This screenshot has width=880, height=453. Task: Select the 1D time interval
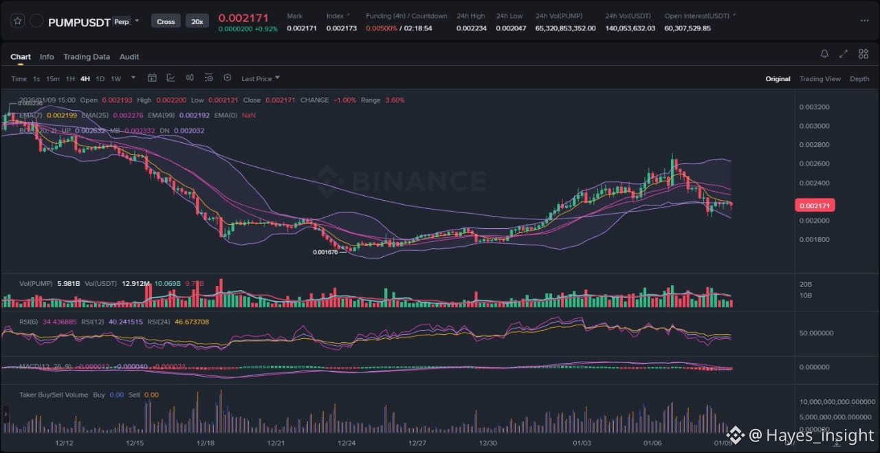pyautogui.click(x=100, y=79)
